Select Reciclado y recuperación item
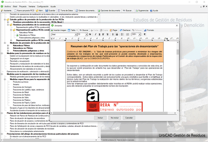 [19, 61]
